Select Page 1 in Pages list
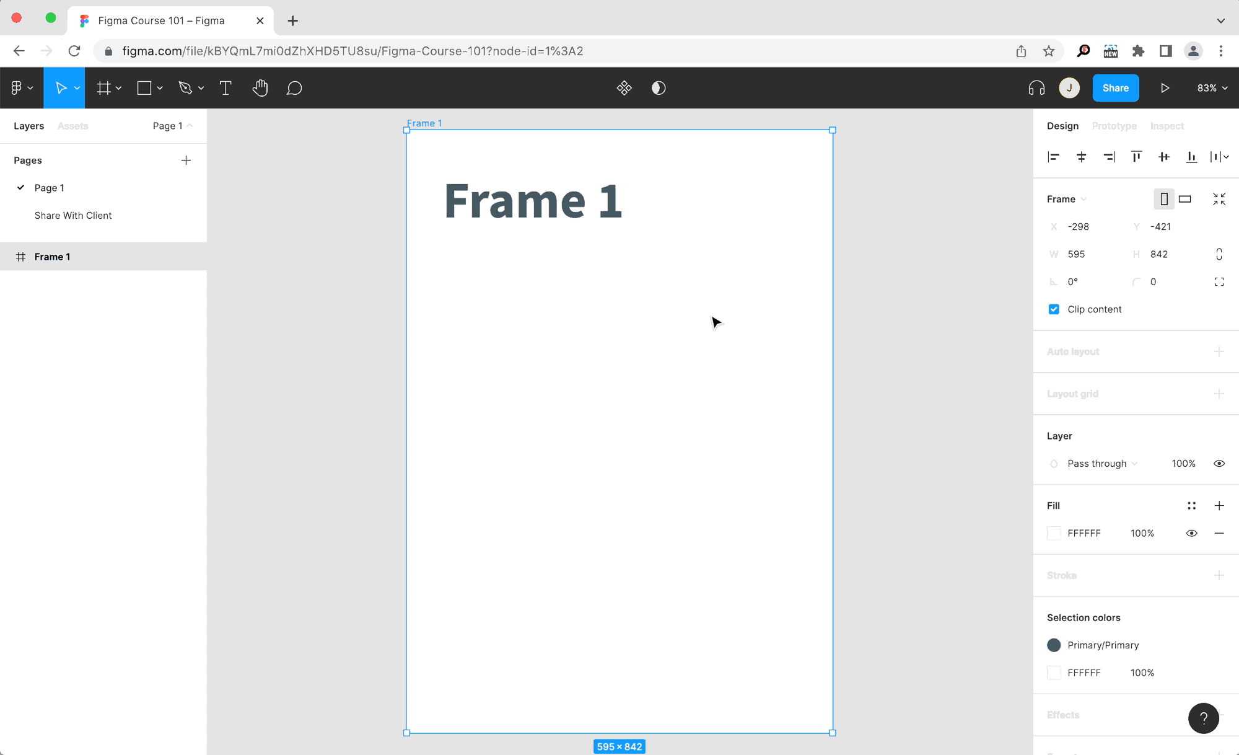 click(x=49, y=188)
